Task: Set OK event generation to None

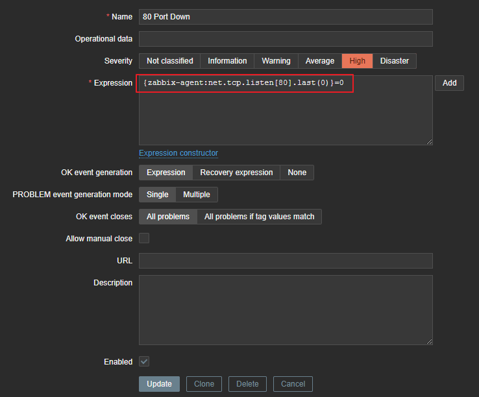Action: pos(297,173)
